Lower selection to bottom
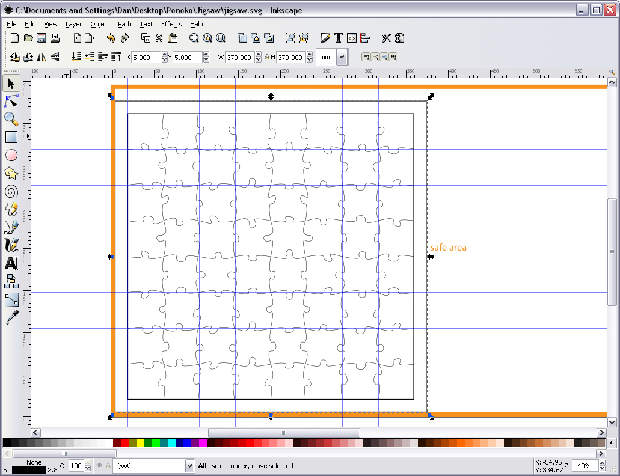Image resolution: width=620 pixels, height=476 pixels. (76, 57)
